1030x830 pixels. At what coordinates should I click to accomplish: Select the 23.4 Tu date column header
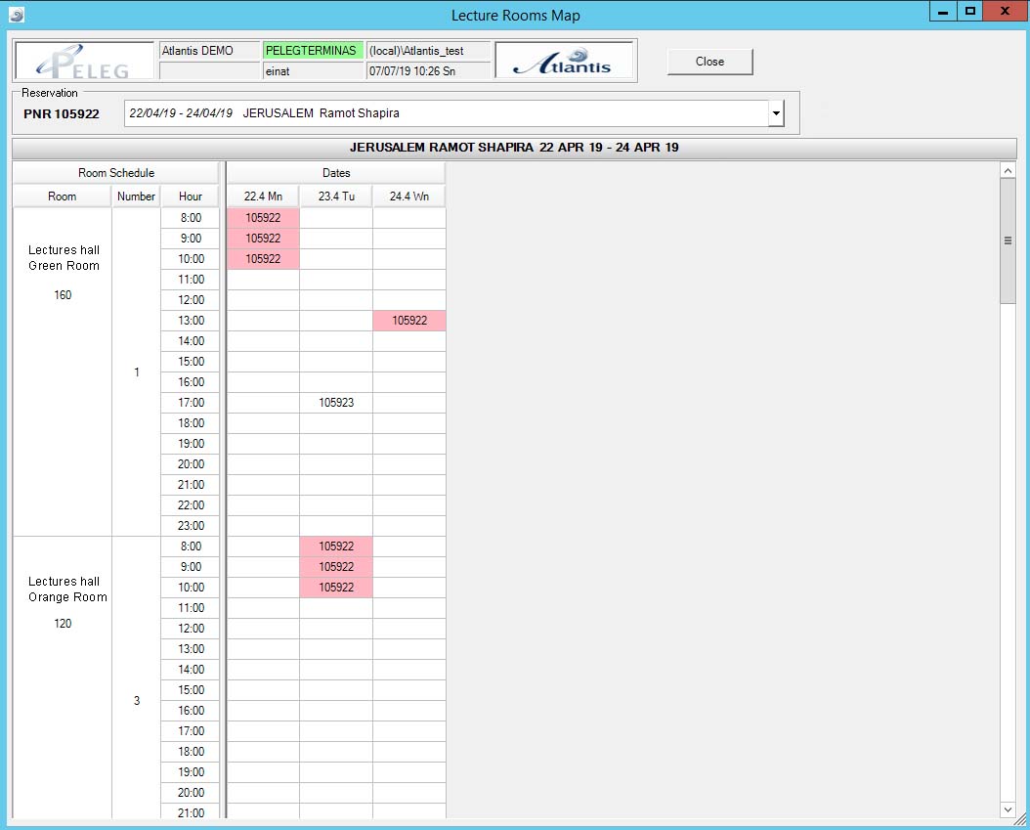(336, 197)
